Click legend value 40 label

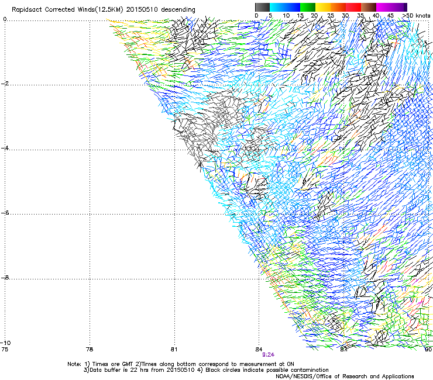[376, 15]
